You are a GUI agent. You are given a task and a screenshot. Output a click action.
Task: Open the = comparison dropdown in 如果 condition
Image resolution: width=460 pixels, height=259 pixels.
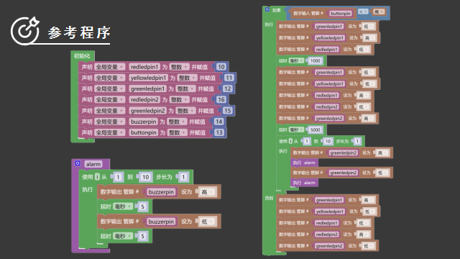point(363,12)
